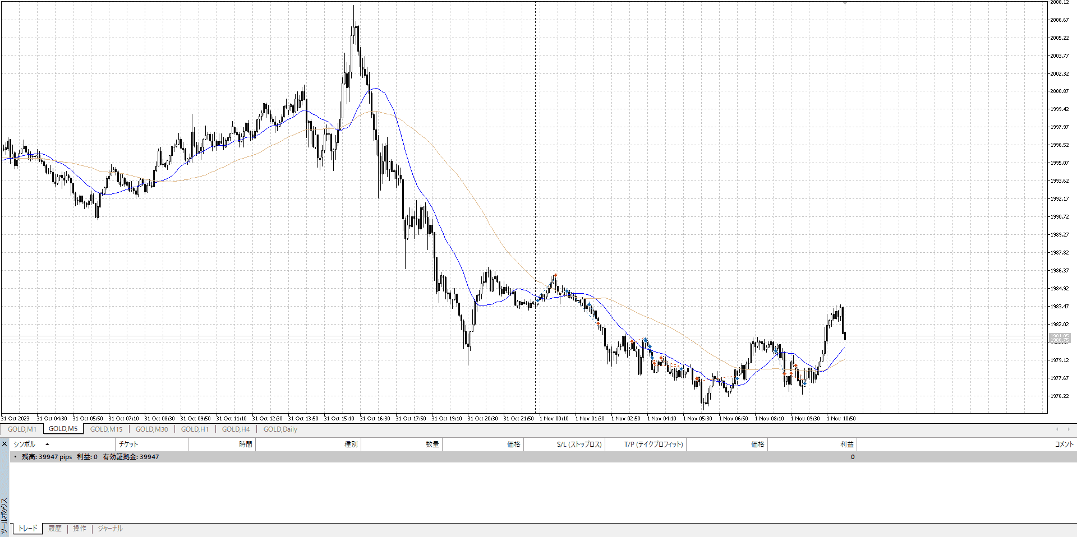This screenshot has width=1077, height=537.
Task: Click the 利益 column header
Action: [846, 445]
